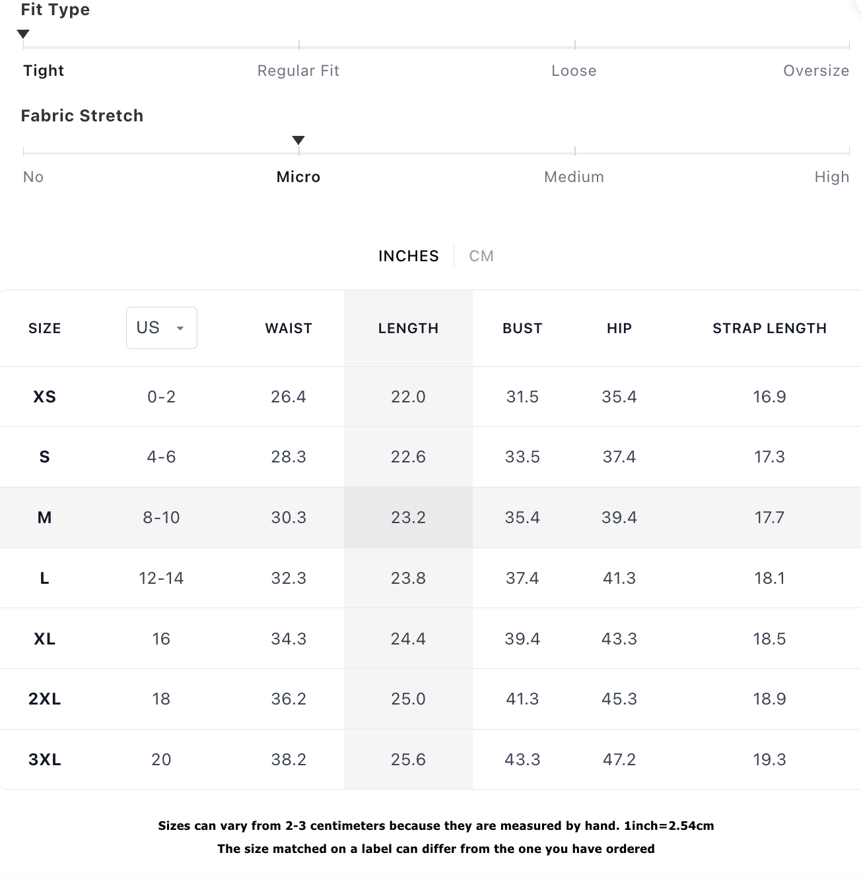Select the XS size row label
Image resolution: width=861 pixels, height=880 pixels.
[44, 396]
